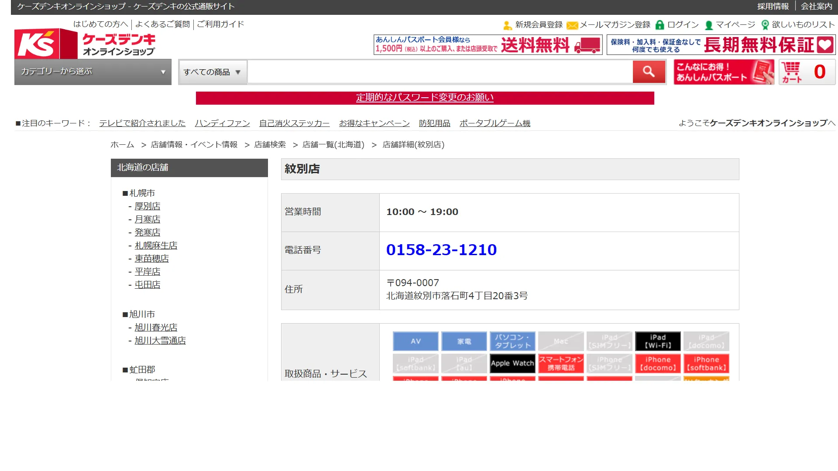
Task: Click the ポータブルゲーム機 keyword link
Action: click(495, 123)
